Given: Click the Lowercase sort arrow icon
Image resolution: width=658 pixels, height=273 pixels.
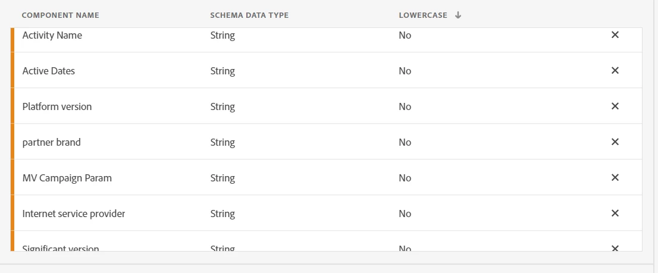Looking at the screenshot, I should (x=458, y=15).
